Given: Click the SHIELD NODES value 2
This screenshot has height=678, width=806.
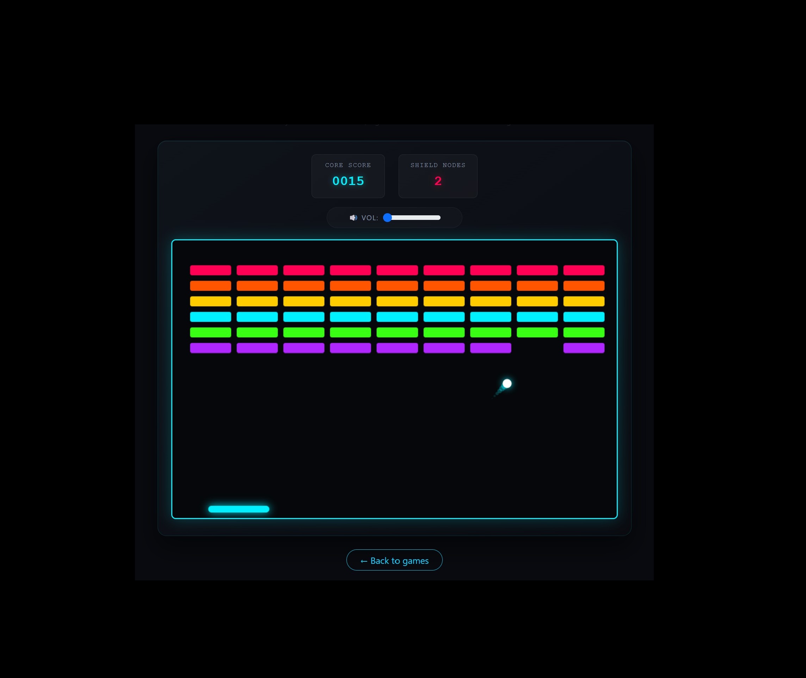Looking at the screenshot, I should click(x=438, y=181).
